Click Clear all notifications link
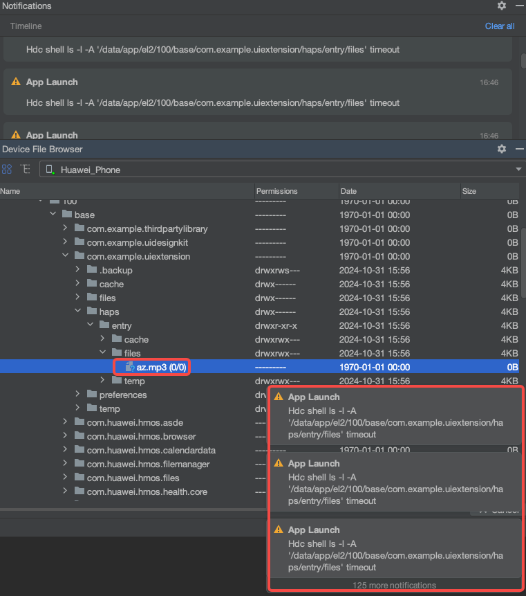The height and width of the screenshot is (596, 526). 499,26
